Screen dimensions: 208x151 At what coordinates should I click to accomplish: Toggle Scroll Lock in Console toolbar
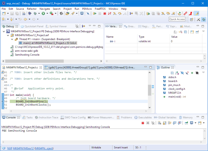[165, 123]
